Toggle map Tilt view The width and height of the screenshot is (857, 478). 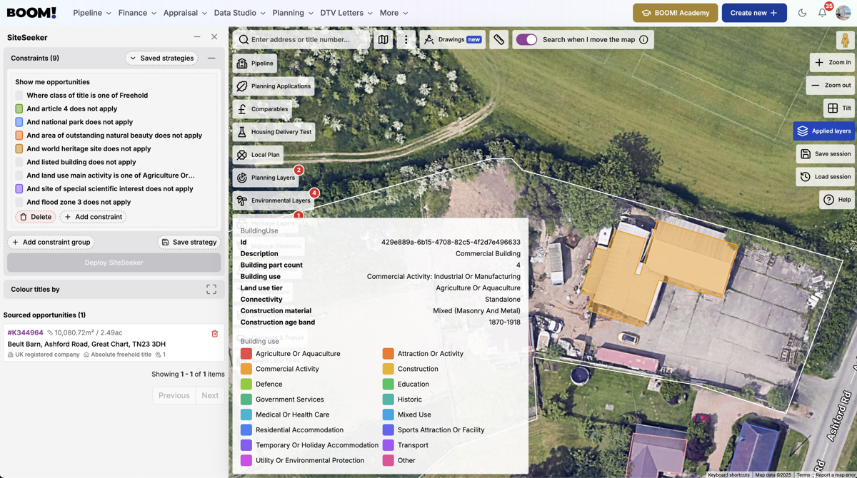[x=839, y=108]
